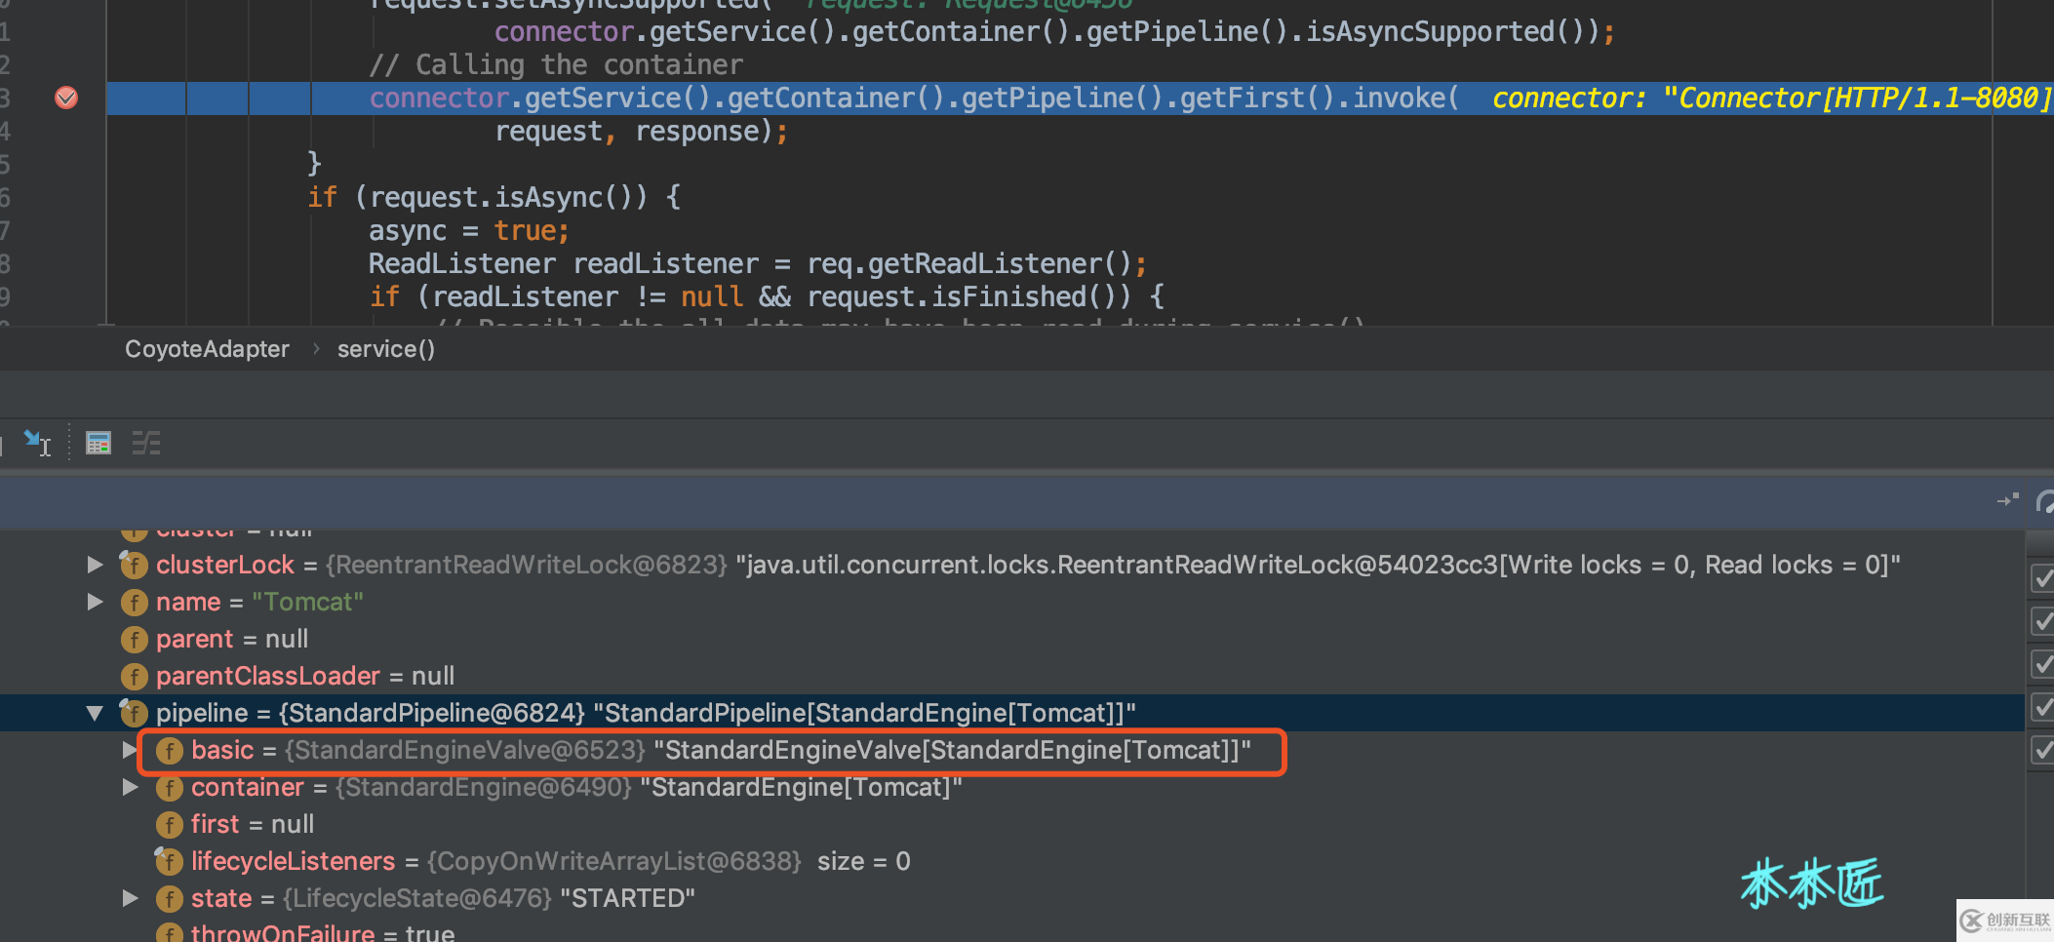Screen dimensions: 2054x942
Task: Click the isAsyncSupported() call line
Action: pos(1055,31)
